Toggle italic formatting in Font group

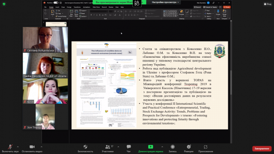tap(94, 15)
